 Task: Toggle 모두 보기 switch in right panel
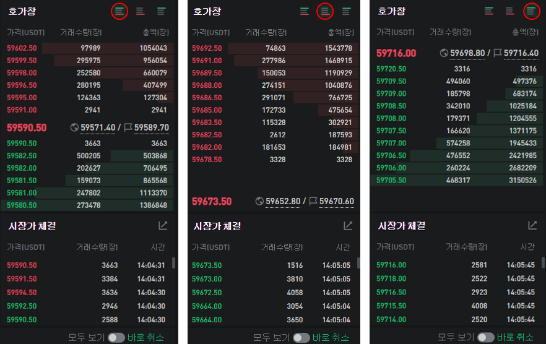486,337
